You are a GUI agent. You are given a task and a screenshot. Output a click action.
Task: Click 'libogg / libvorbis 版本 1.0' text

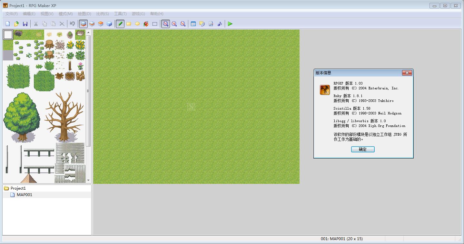coord(360,121)
